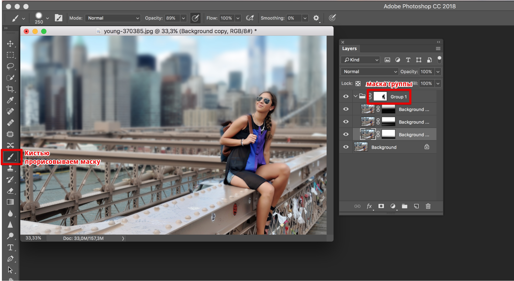The width and height of the screenshot is (514, 281).
Task: Toggle visibility of Group 1 layer
Action: pyautogui.click(x=346, y=97)
